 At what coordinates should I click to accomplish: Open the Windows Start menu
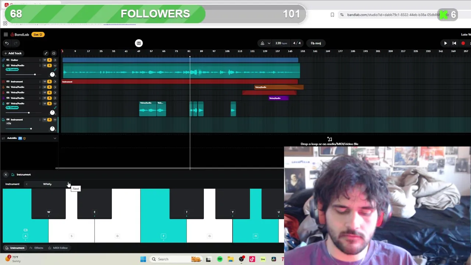pyautogui.click(x=143, y=259)
